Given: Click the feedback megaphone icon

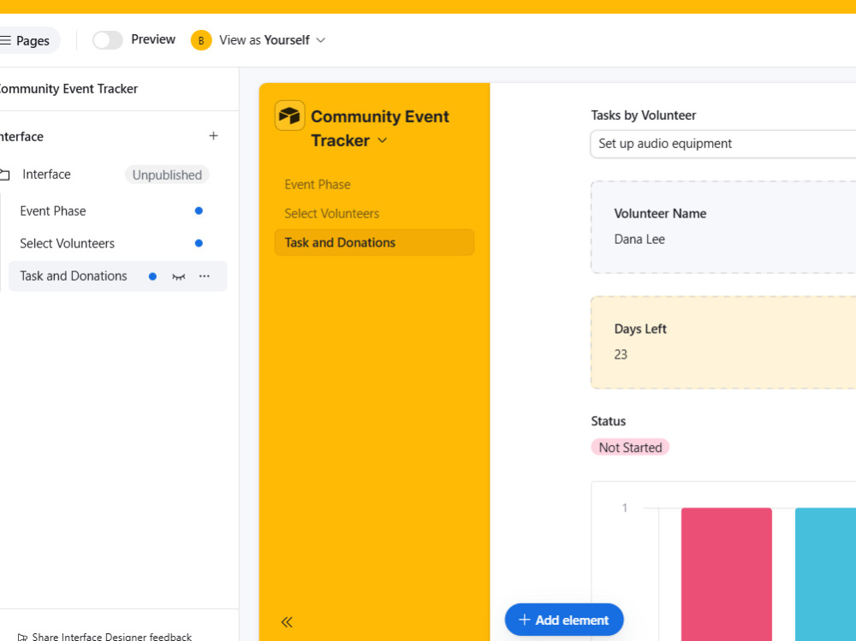Looking at the screenshot, I should [x=22, y=637].
